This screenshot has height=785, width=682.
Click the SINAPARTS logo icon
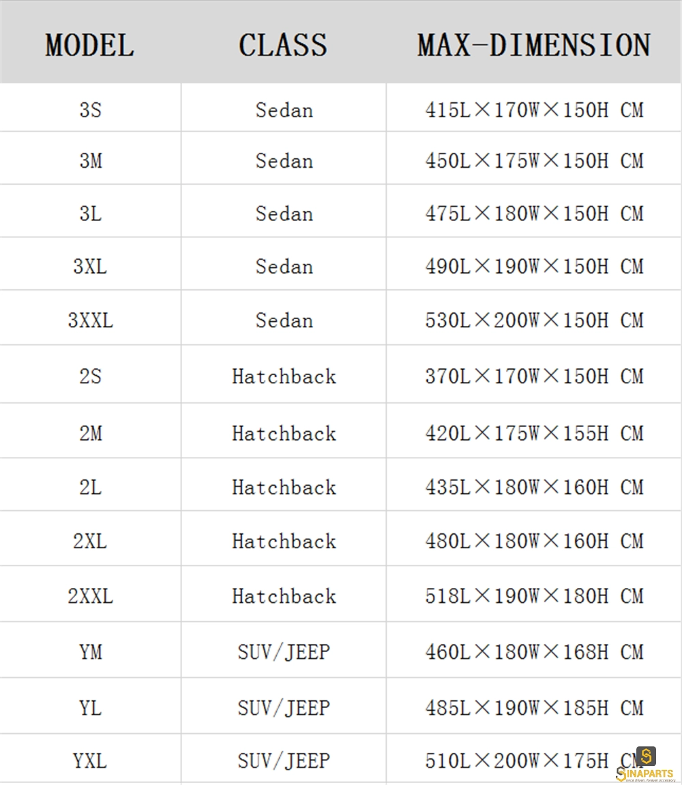[x=645, y=756]
